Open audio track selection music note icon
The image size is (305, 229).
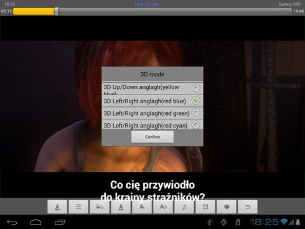coord(184,207)
